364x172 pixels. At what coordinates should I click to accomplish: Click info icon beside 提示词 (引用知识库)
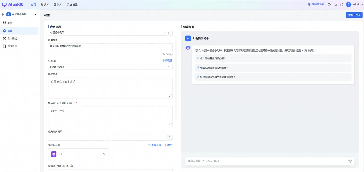[x=71, y=166]
